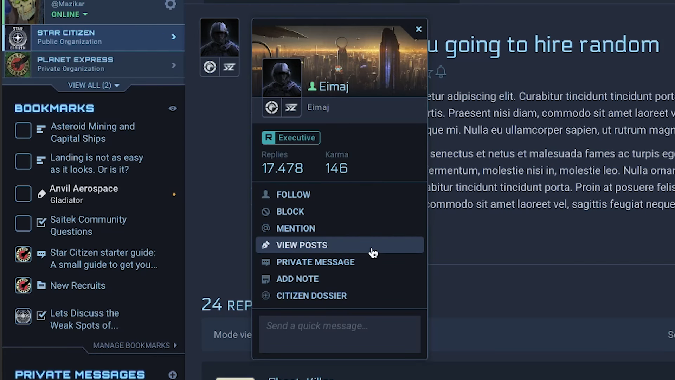Viewport: 675px width, 380px height.
Task: Click Planet Express organization logo
Action: point(18,65)
